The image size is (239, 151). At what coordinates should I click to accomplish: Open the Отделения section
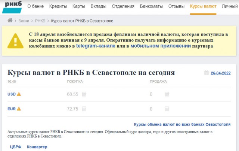(123, 6)
